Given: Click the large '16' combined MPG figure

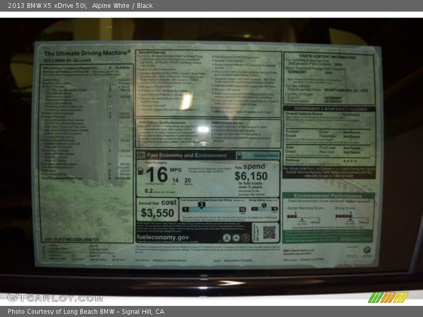Looking at the screenshot, I should [x=157, y=174].
